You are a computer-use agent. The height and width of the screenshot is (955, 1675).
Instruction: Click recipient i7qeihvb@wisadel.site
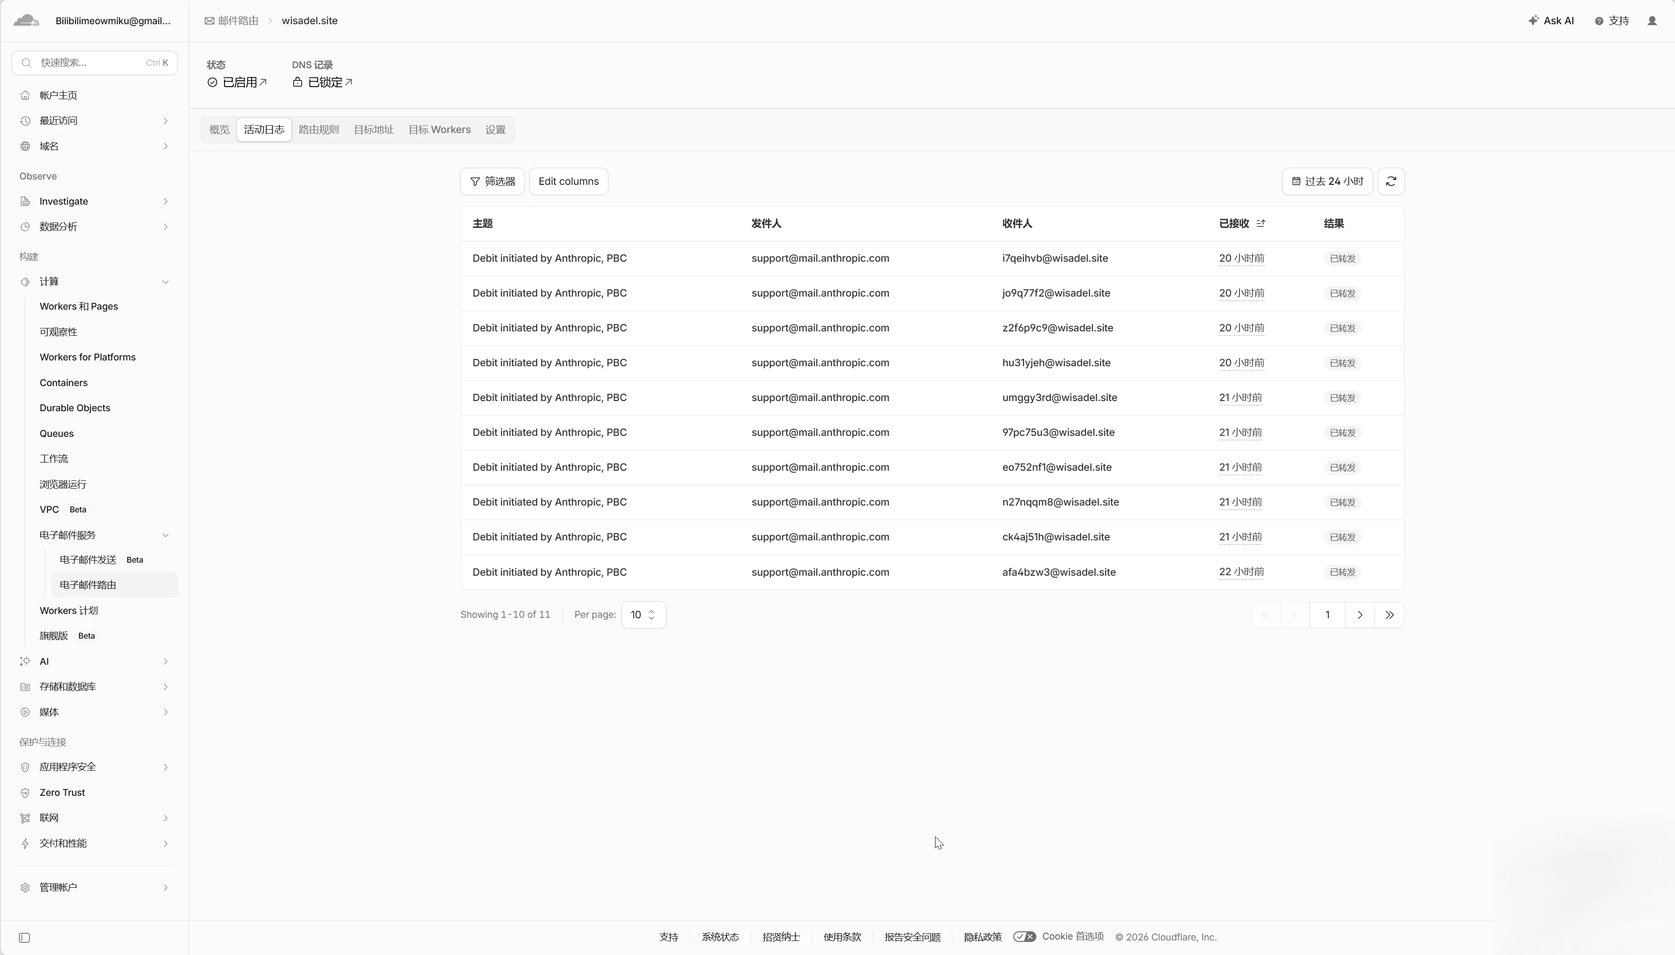tap(1055, 258)
